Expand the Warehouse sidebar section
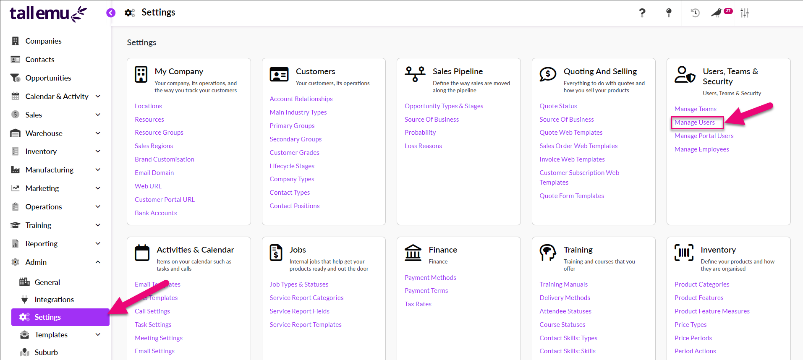Viewport: 803px width, 360px height. tap(98, 133)
